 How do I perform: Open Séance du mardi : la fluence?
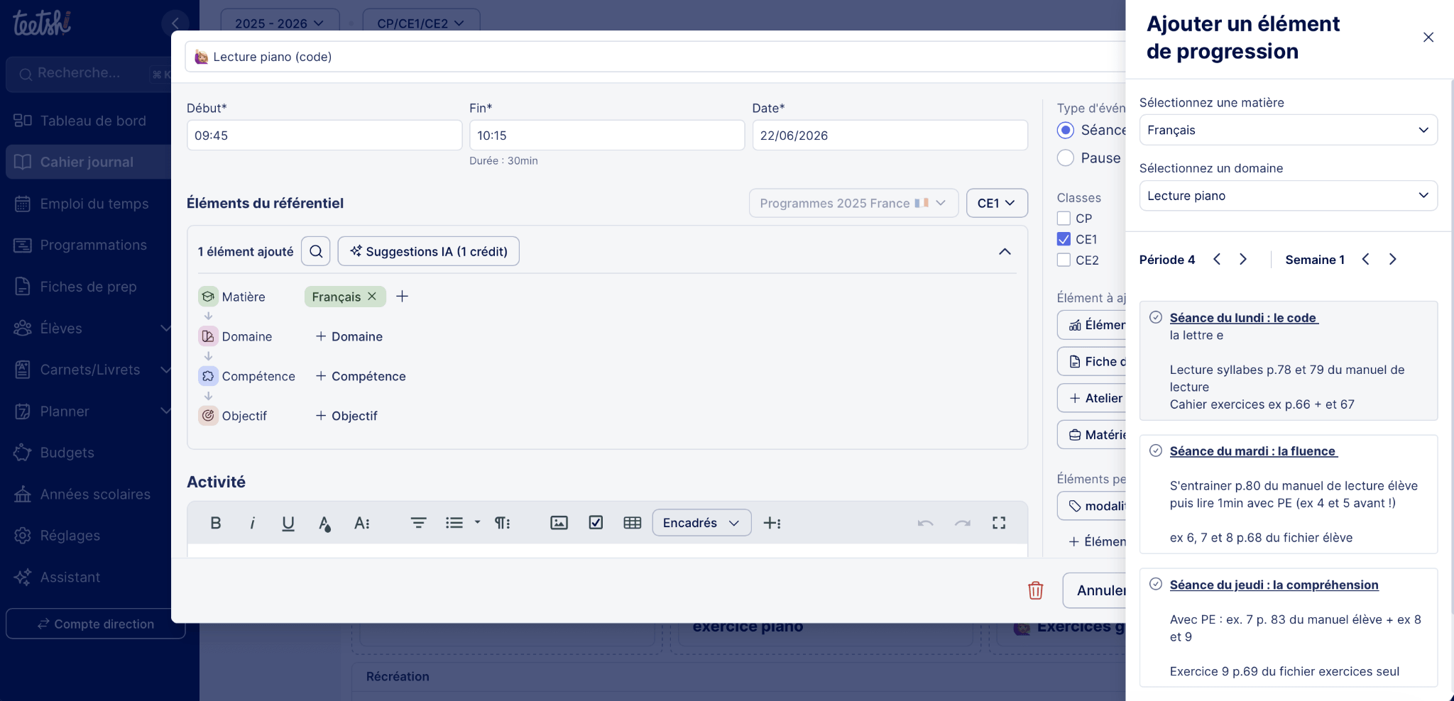[1254, 451]
